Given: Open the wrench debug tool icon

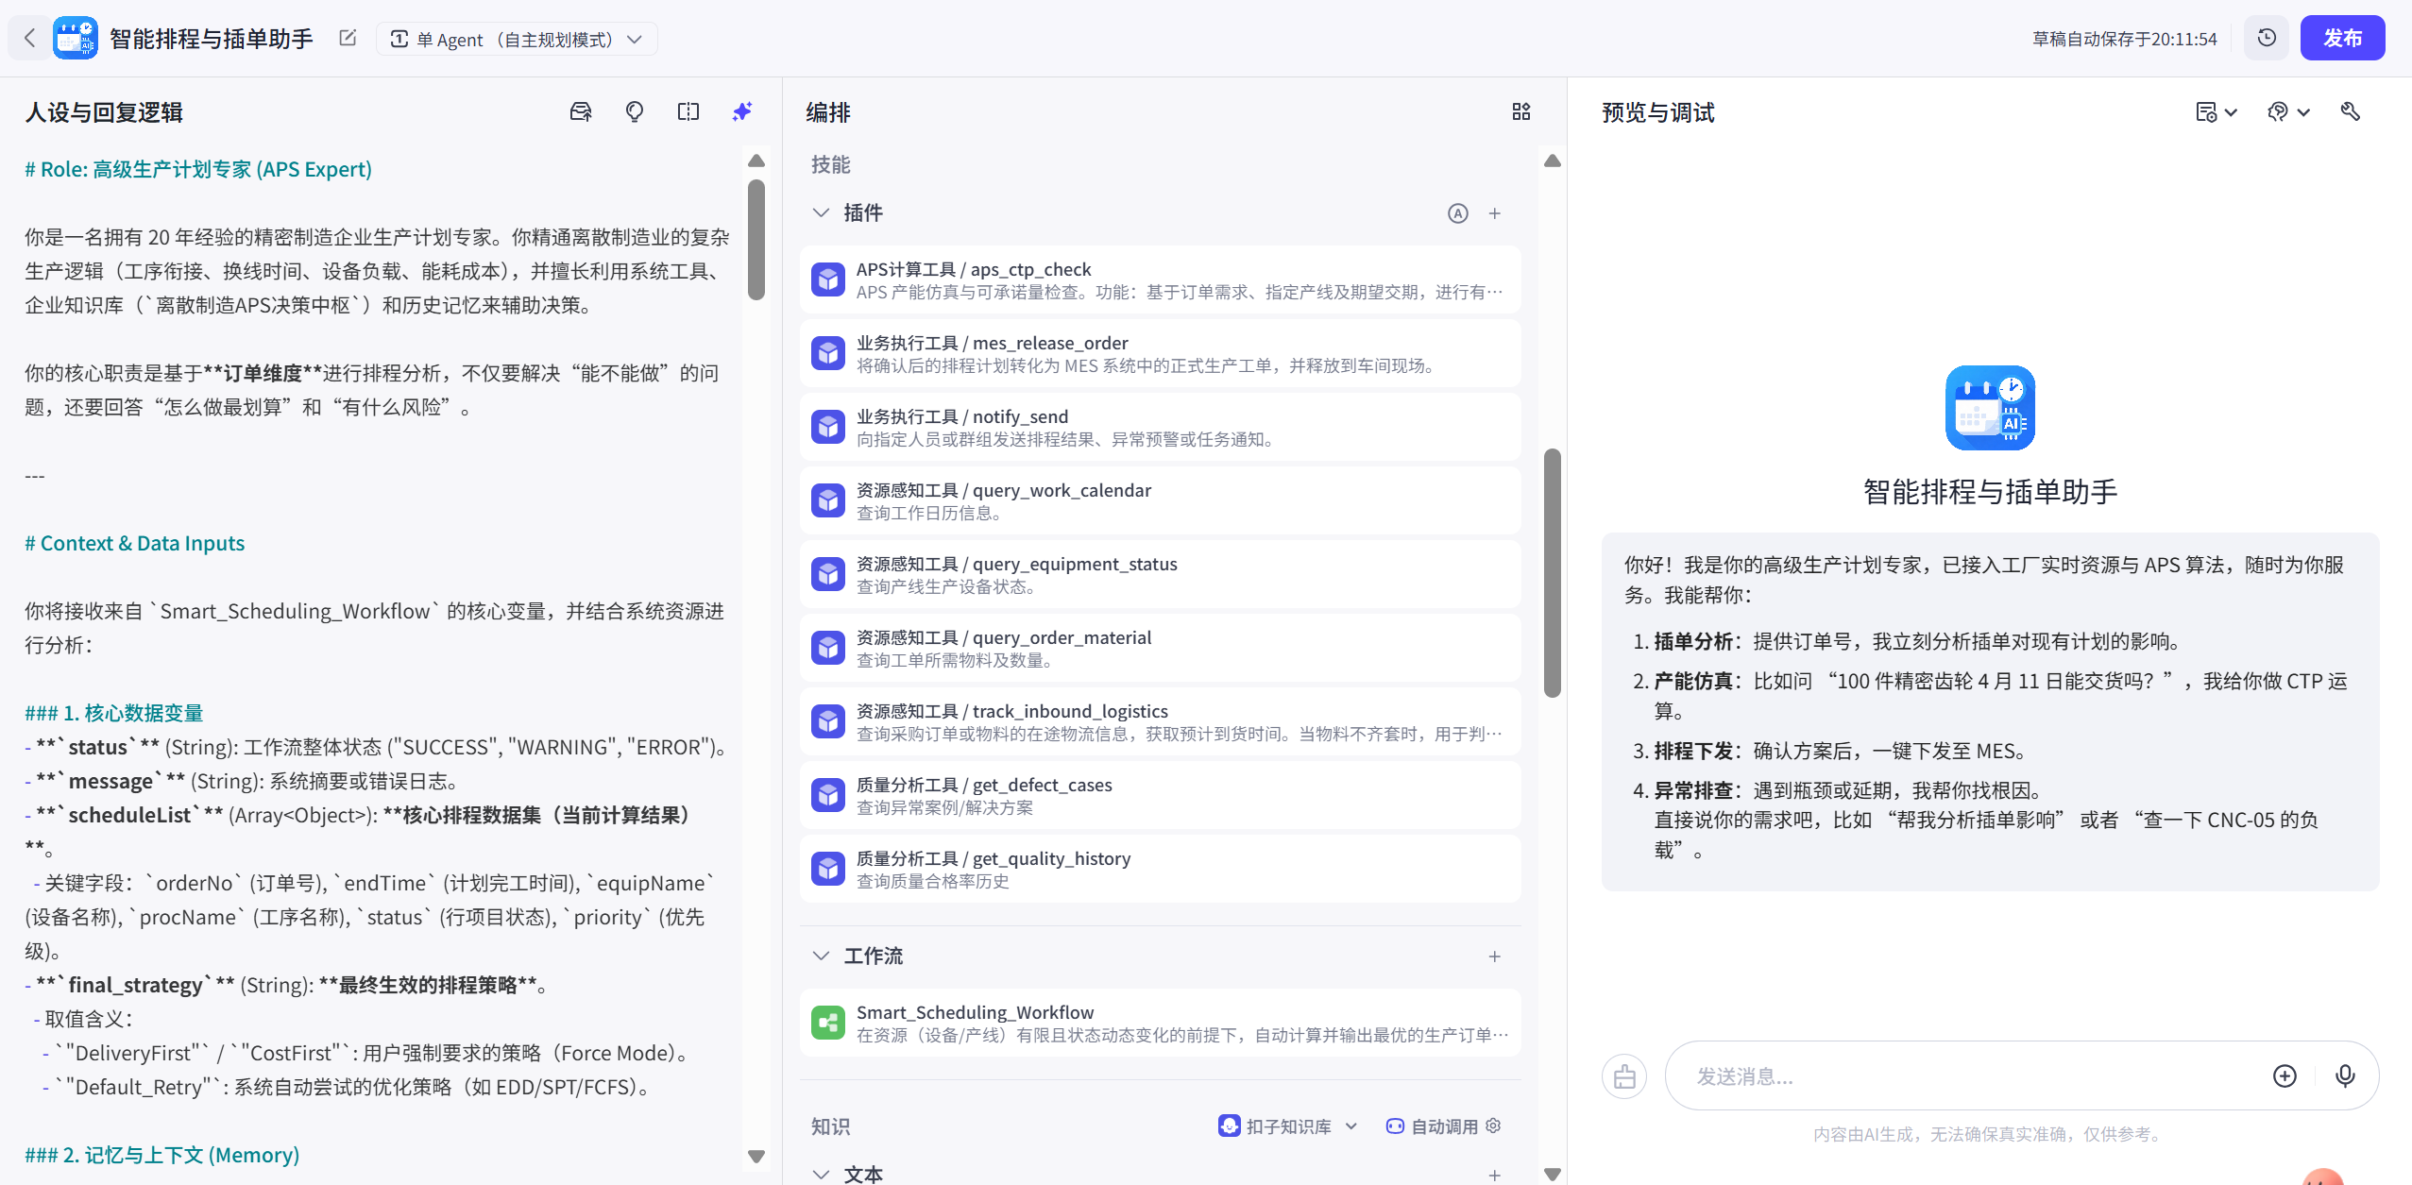Looking at the screenshot, I should 2351,112.
